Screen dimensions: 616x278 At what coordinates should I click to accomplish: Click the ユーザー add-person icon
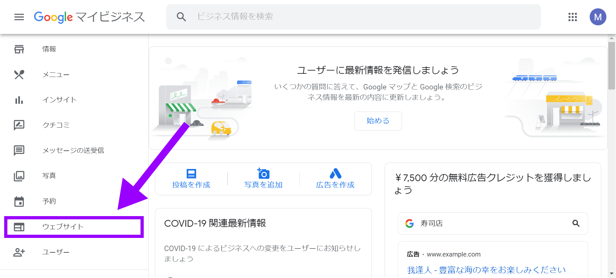[x=19, y=252]
